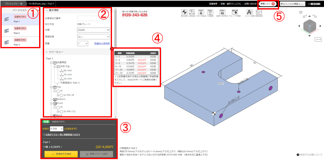
Task: Select the Part 3 thumbnail in parts list
Action: pyautogui.click(x=7, y=42)
